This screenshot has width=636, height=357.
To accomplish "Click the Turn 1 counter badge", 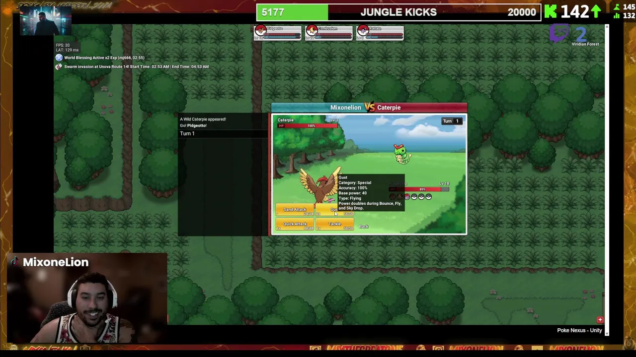I will click(x=451, y=121).
